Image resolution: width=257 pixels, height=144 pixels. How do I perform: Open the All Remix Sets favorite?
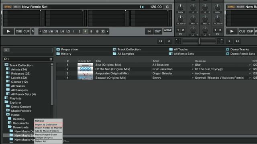coord(182,54)
